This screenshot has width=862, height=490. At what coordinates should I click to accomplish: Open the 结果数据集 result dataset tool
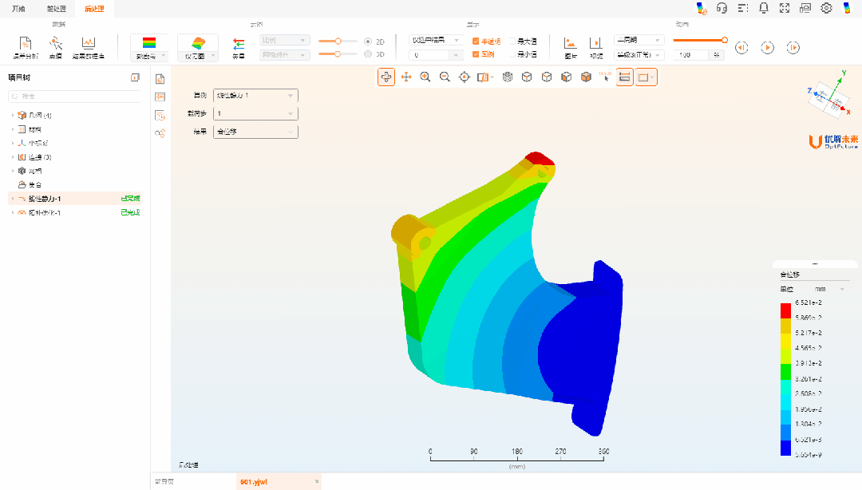pyautogui.click(x=88, y=47)
